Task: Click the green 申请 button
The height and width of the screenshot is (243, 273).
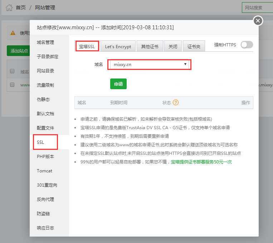Action: 118,84
